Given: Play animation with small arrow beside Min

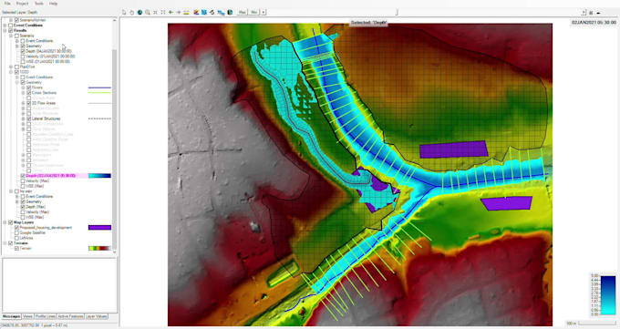Looking at the screenshot, I should [x=263, y=12].
